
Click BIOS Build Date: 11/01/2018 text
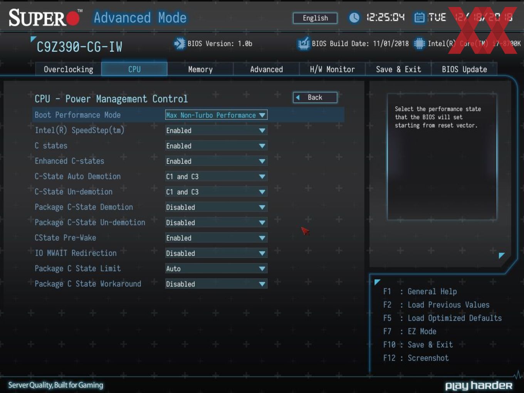click(360, 44)
